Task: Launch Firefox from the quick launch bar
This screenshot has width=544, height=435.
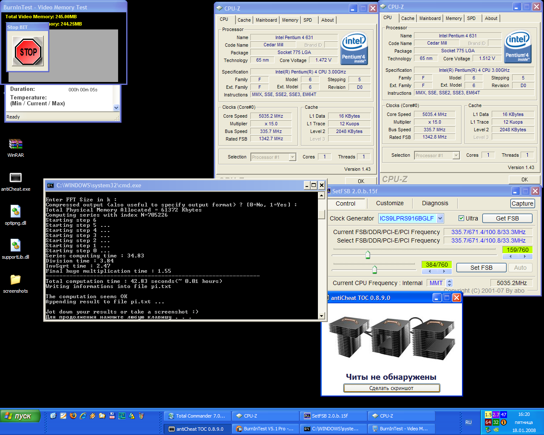Action: click(x=73, y=416)
